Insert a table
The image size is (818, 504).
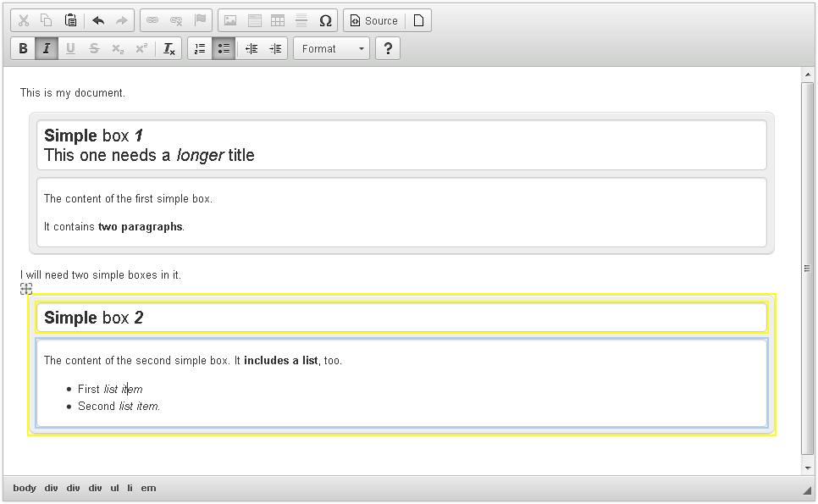[x=278, y=20]
